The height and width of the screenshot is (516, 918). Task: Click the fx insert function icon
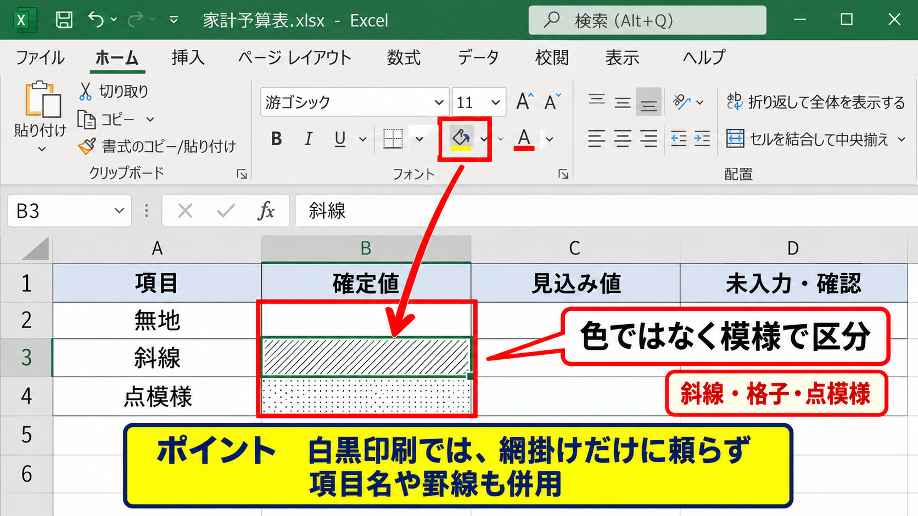[266, 211]
